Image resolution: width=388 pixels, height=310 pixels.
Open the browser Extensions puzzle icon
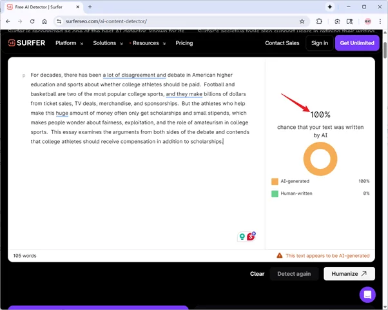coord(319,21)
